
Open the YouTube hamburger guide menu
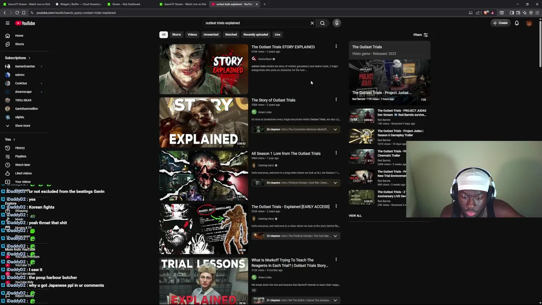(x=8, y=23)
